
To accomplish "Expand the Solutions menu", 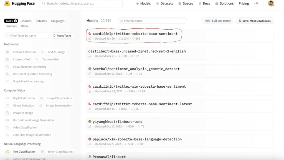I will point(224,4).
